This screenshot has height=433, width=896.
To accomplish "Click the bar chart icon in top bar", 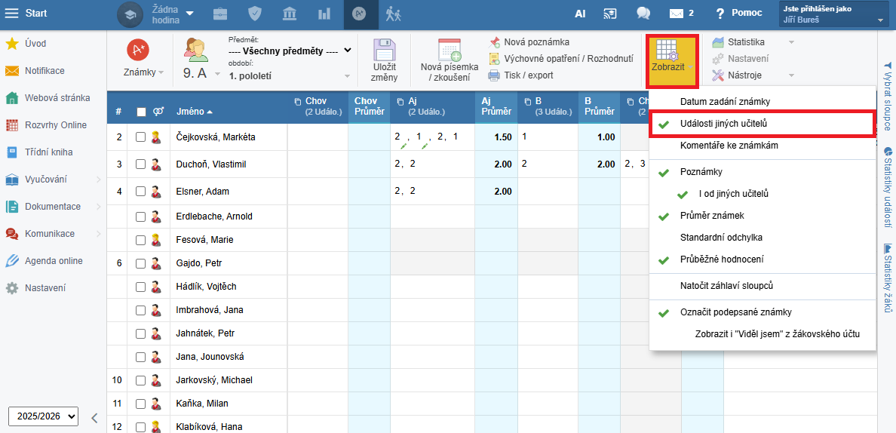I will [x=324, y=14].
